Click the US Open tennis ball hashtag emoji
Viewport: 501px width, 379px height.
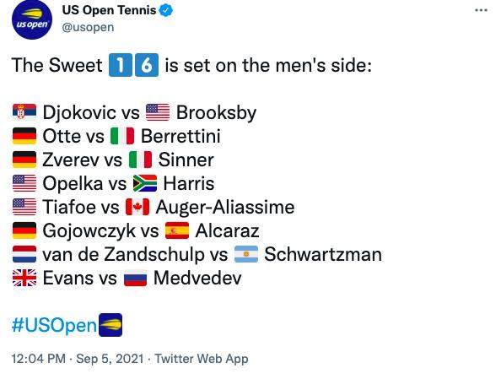pos(110,325)
